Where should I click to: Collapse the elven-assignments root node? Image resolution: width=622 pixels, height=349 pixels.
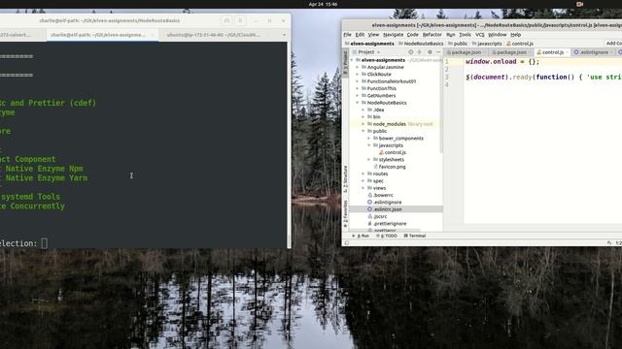[x=352, y=60]
